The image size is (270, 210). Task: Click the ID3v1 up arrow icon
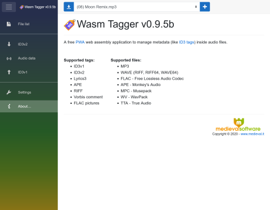(9, 72)
